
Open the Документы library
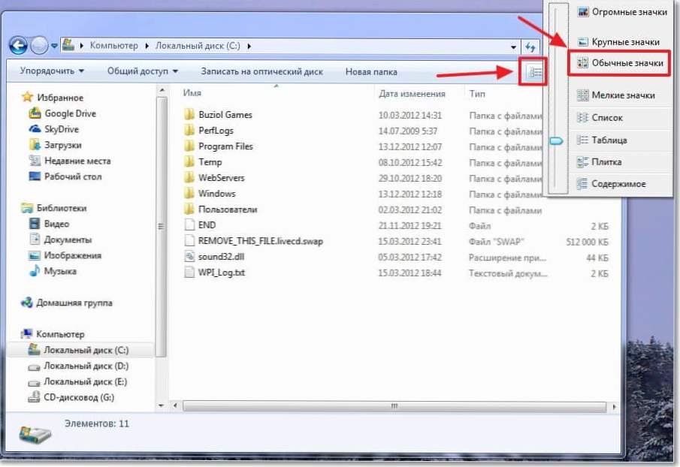point(60,240)
